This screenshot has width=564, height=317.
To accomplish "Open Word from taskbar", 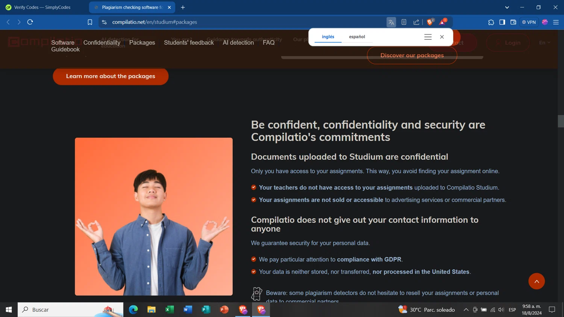I will [x=188, y=309].
